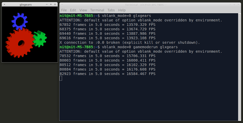243x123 pixels.
Task: Click the '13923.108 FPS' value
Action: (x=141, y=38)
